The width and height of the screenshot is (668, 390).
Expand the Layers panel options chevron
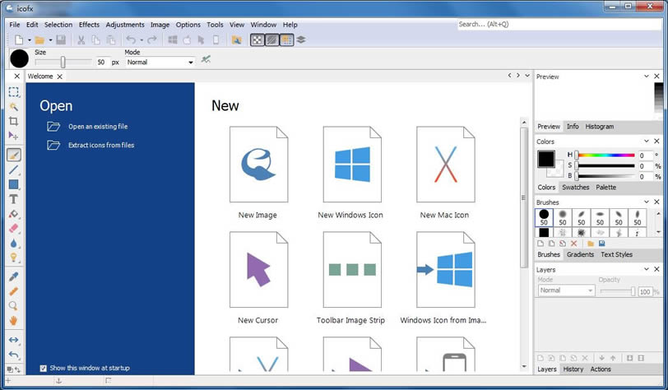pyautogui.click(x=647, y=269)
